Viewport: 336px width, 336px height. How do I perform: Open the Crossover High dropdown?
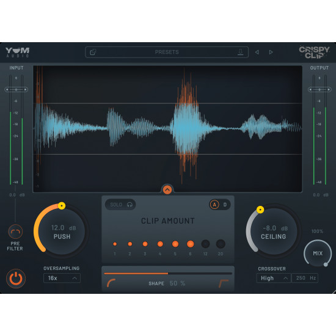pos(274,278)
